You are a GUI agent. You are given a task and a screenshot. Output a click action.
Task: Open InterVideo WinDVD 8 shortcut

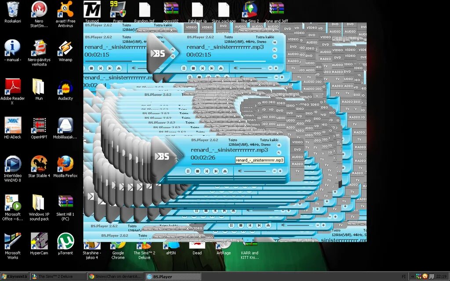[13, 169]
